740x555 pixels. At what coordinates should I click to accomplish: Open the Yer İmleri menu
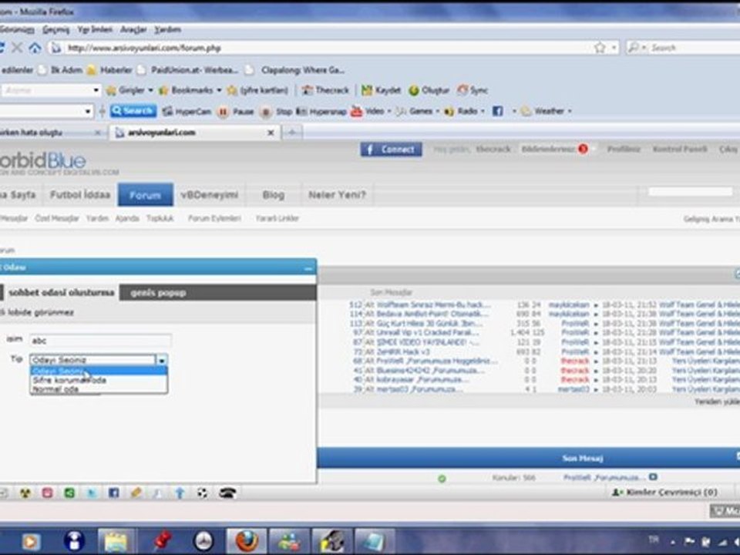point(95,30)
